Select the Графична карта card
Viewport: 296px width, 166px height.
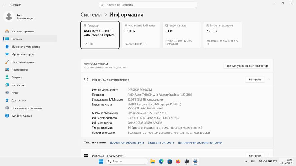point(182,35)
